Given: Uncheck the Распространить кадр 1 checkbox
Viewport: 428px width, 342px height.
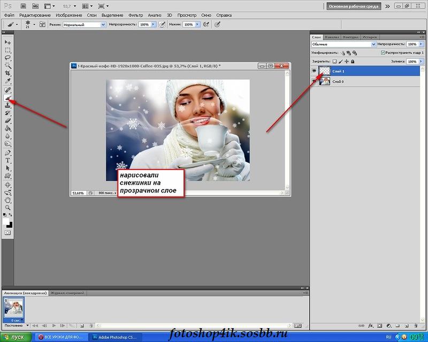Looking at the screenshot, I should (383, 53).
